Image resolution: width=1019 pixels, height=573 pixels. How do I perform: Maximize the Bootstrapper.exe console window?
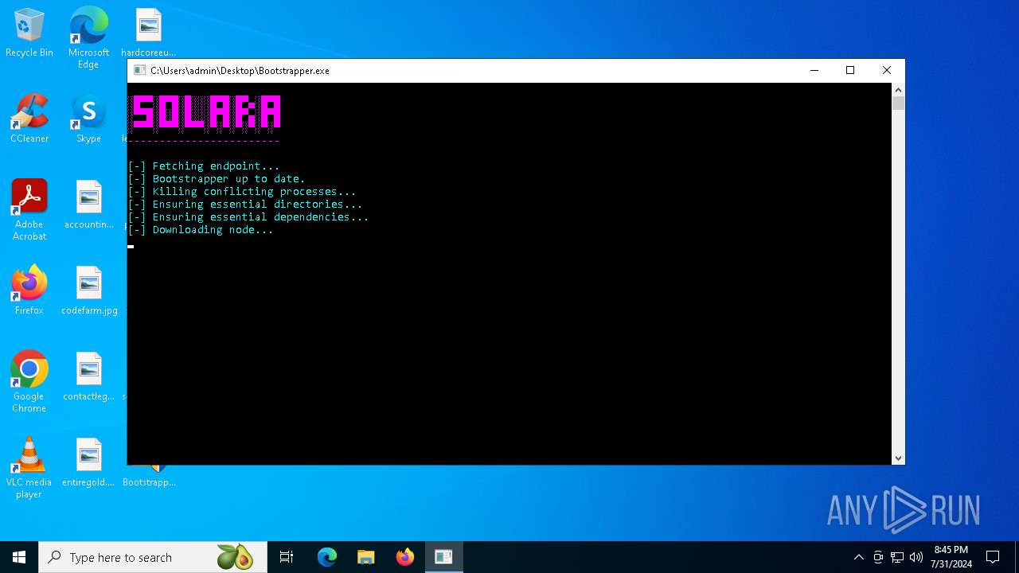850,70
